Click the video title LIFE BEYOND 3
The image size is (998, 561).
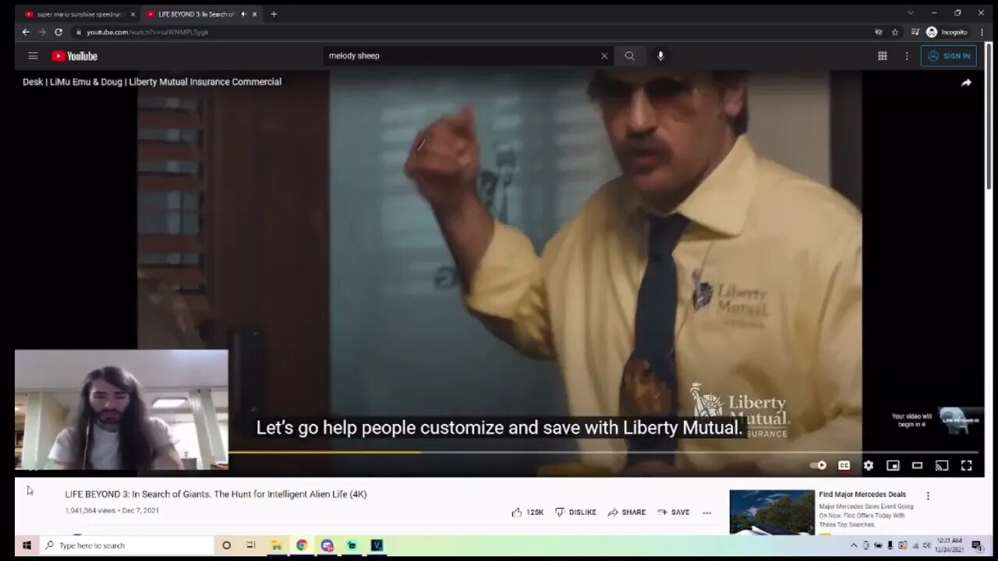(216, 494)
